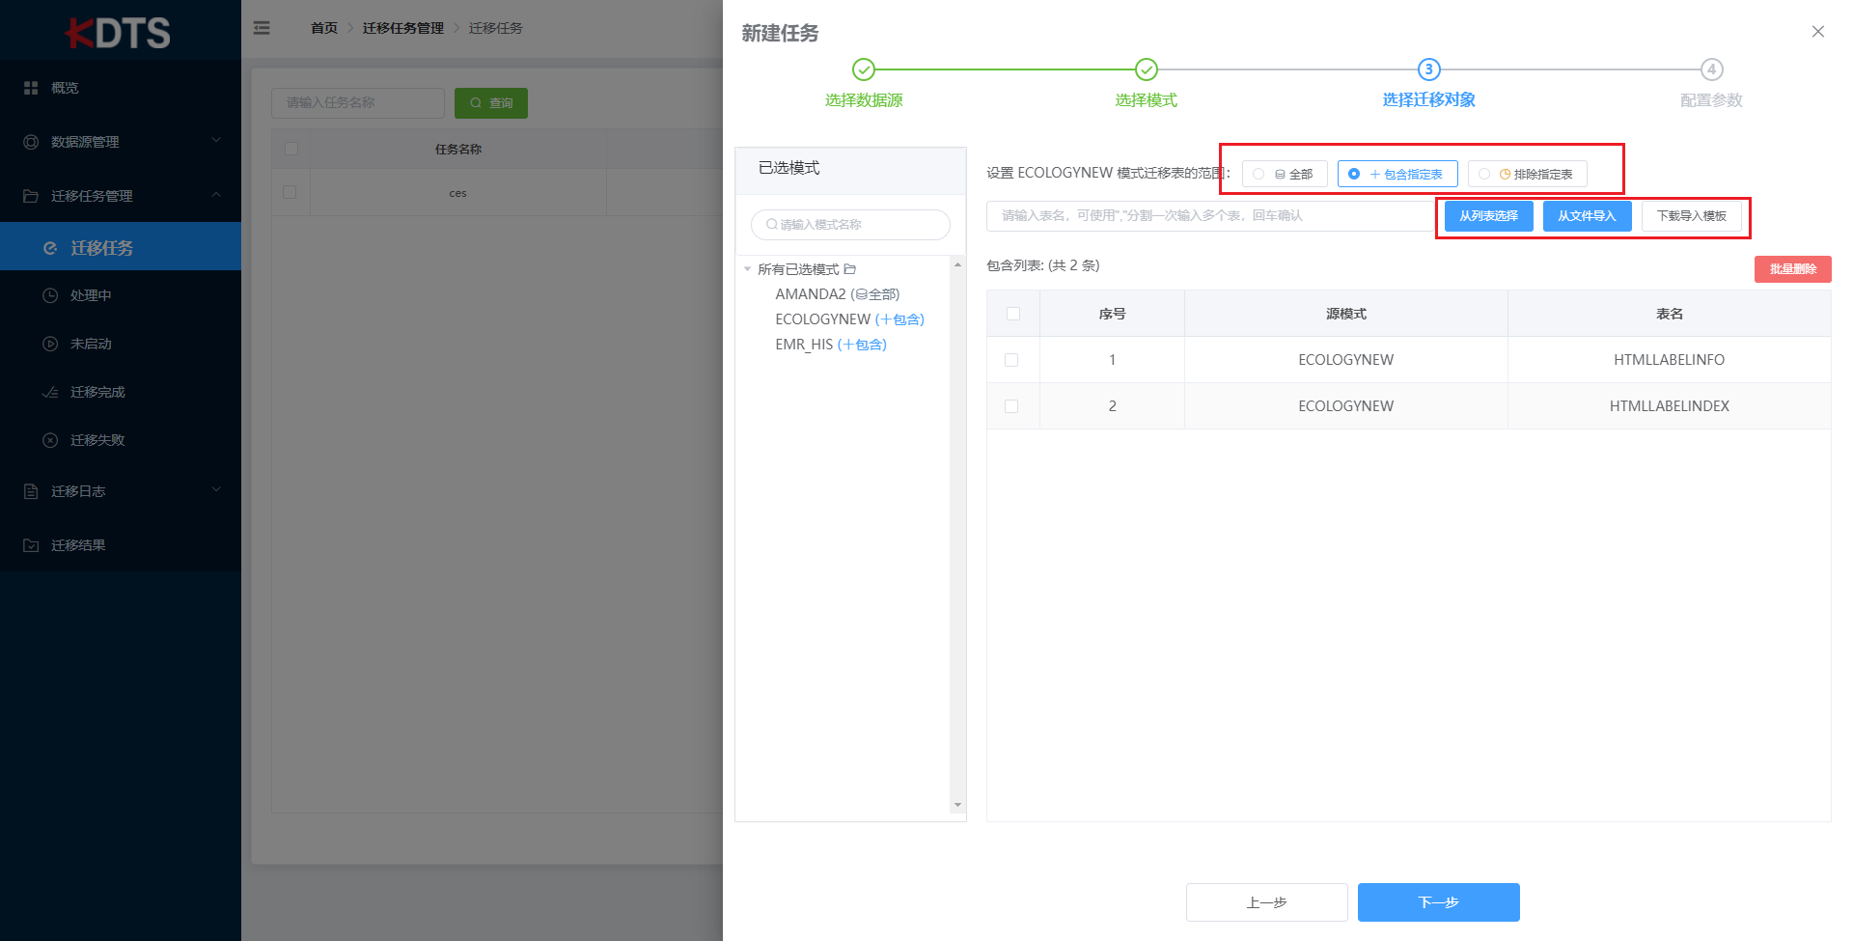Click the 从文件导入 button
Screen dimensions: 1853x941
pyautogui.click(x=1587, y=216)
